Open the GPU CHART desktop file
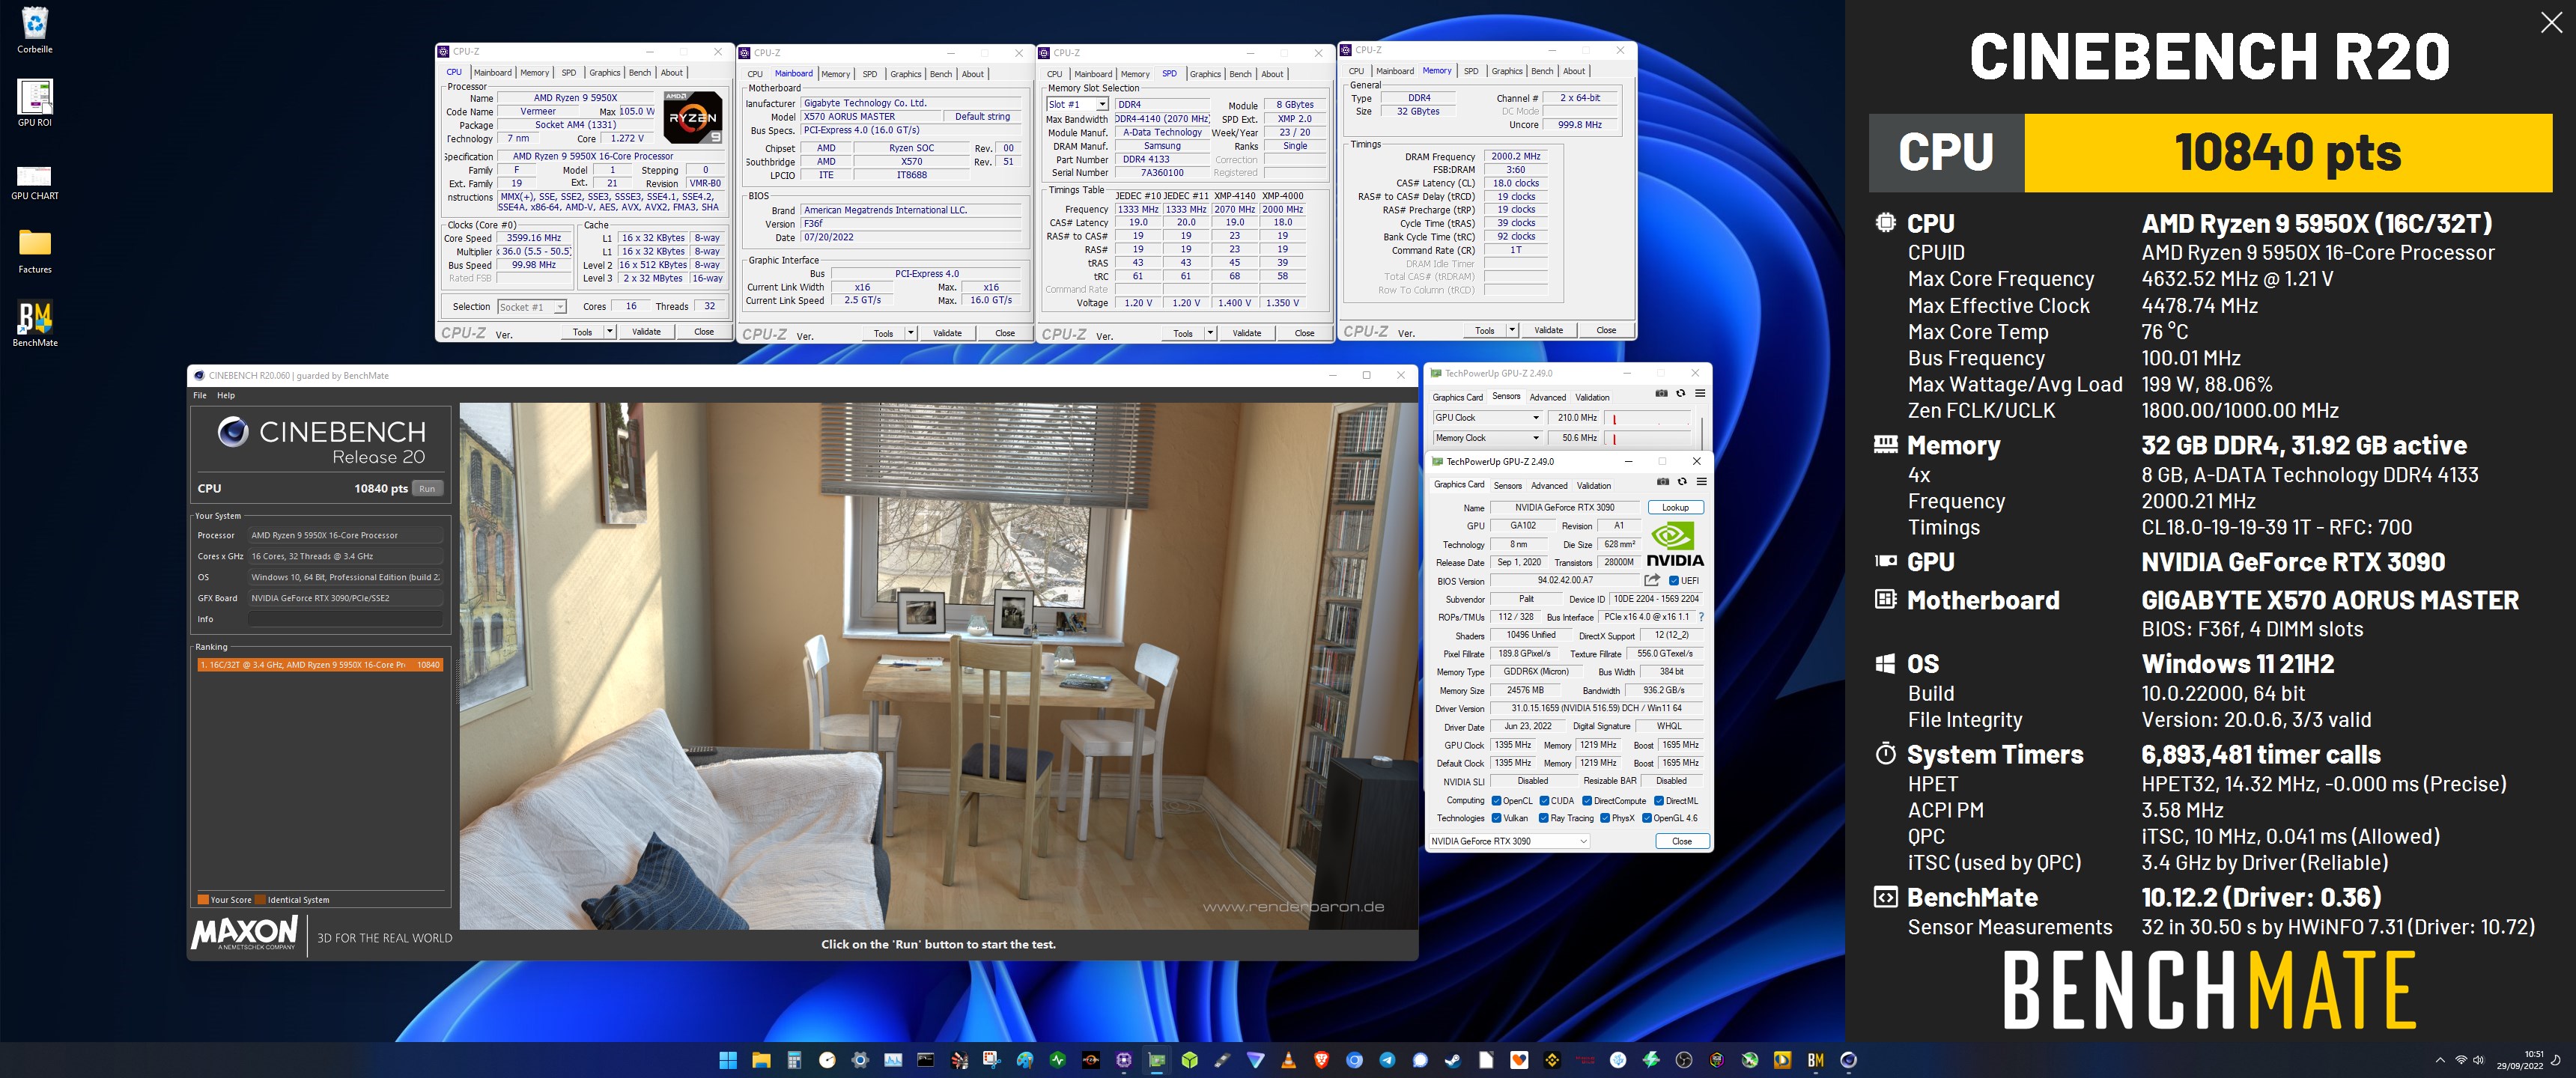This screenshot has width=2576, height=1078. [35, 183]
